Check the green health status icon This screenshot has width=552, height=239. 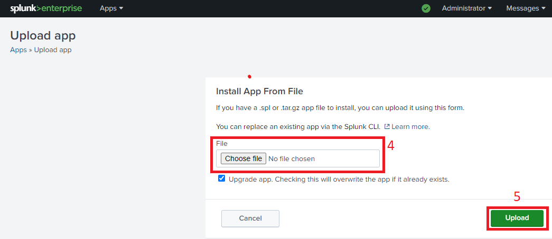tap(426, 8)
